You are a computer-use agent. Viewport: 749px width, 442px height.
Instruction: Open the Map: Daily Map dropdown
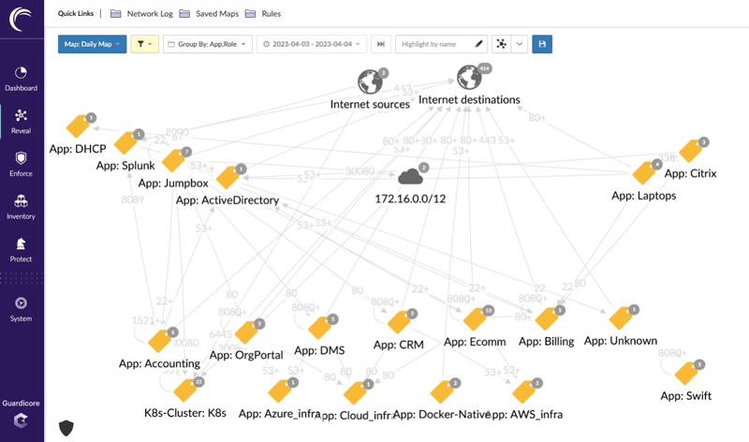[92, 44]
